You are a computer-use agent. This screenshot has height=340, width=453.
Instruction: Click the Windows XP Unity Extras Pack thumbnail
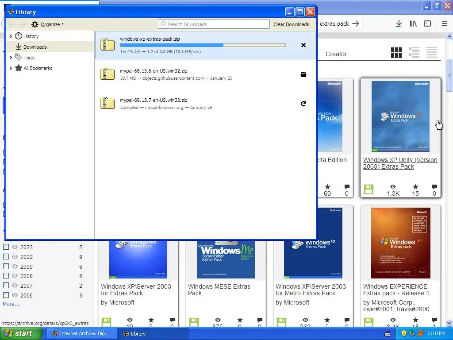(400, 116)
